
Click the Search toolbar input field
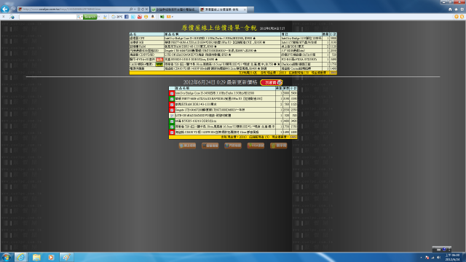pyautogui.click(x=47, y=17)
